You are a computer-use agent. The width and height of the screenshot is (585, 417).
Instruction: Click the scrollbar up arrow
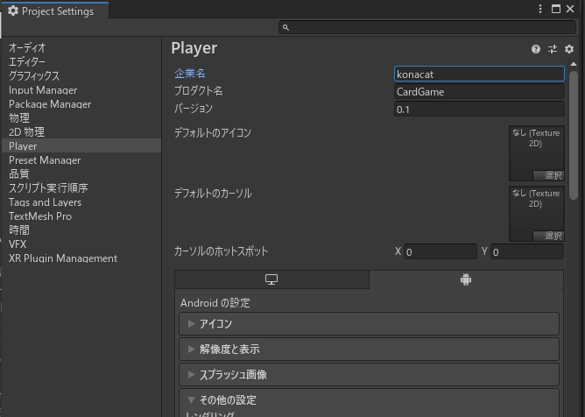coord(574,64)
